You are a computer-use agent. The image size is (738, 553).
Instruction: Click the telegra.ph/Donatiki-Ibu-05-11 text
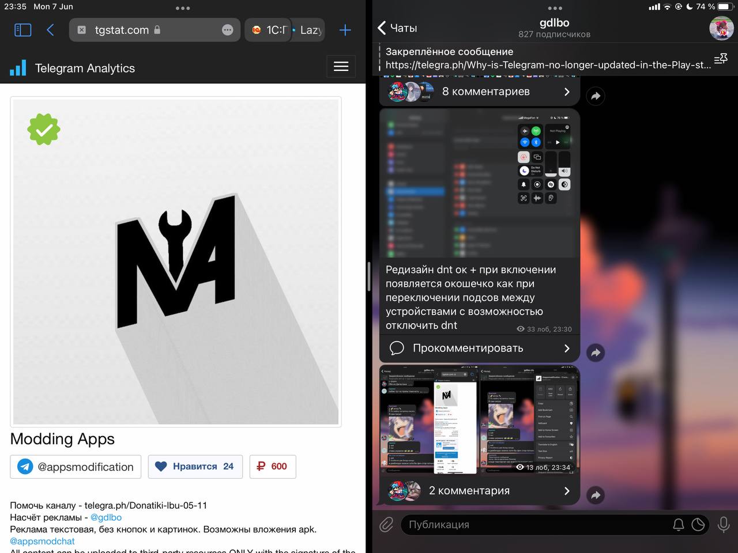(x=146, y=505)
